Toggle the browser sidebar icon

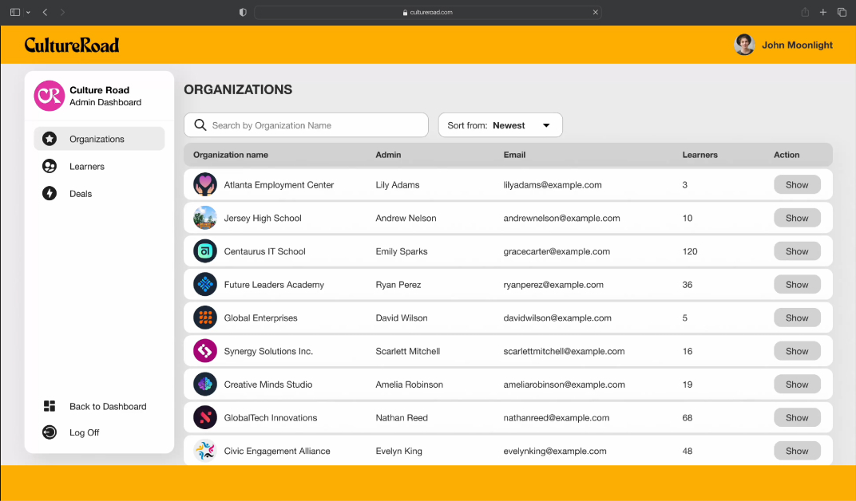point(15,12)
